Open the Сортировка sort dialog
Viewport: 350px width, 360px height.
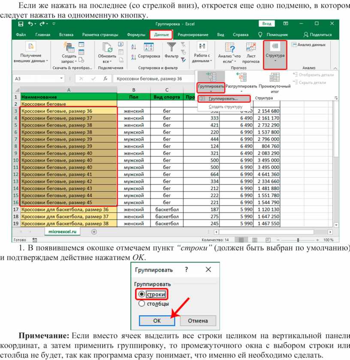click(149, 51)
